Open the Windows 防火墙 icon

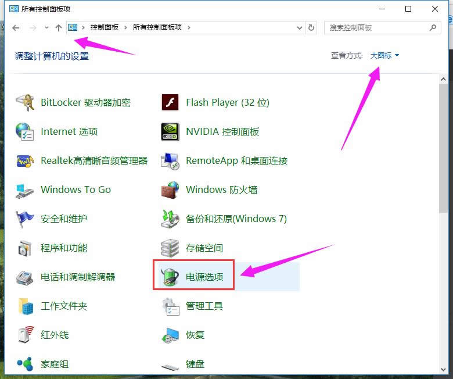pyautogui.click(x=170, y=190)
